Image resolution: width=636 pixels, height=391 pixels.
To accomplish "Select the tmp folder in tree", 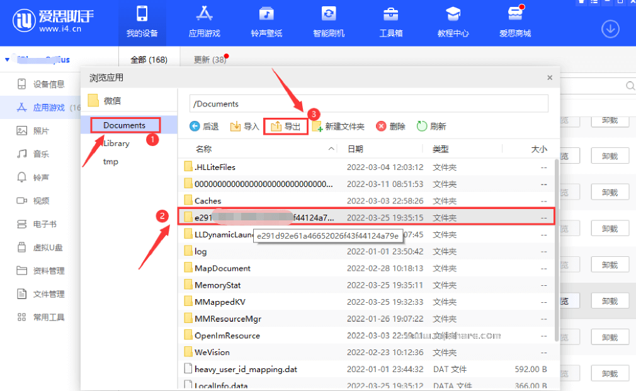I will click(111, 162).
